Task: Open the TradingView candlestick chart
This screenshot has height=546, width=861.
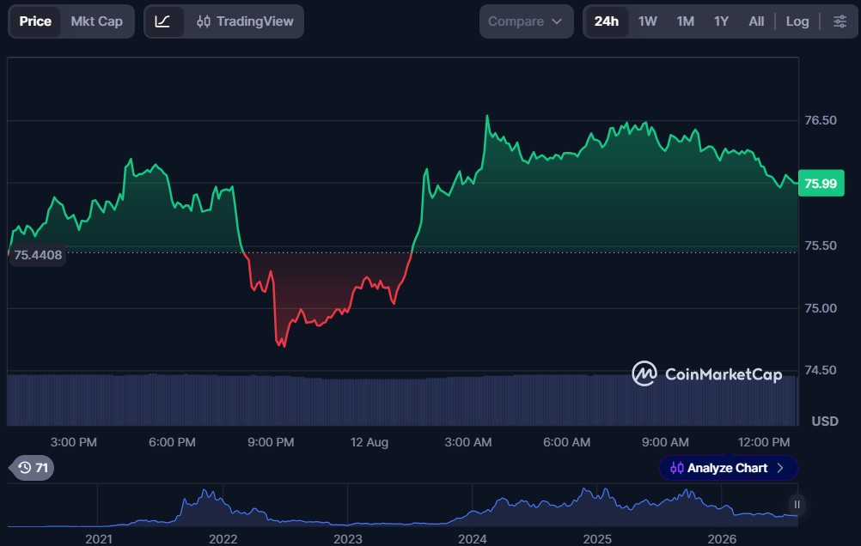Action: tap(245, 21)
